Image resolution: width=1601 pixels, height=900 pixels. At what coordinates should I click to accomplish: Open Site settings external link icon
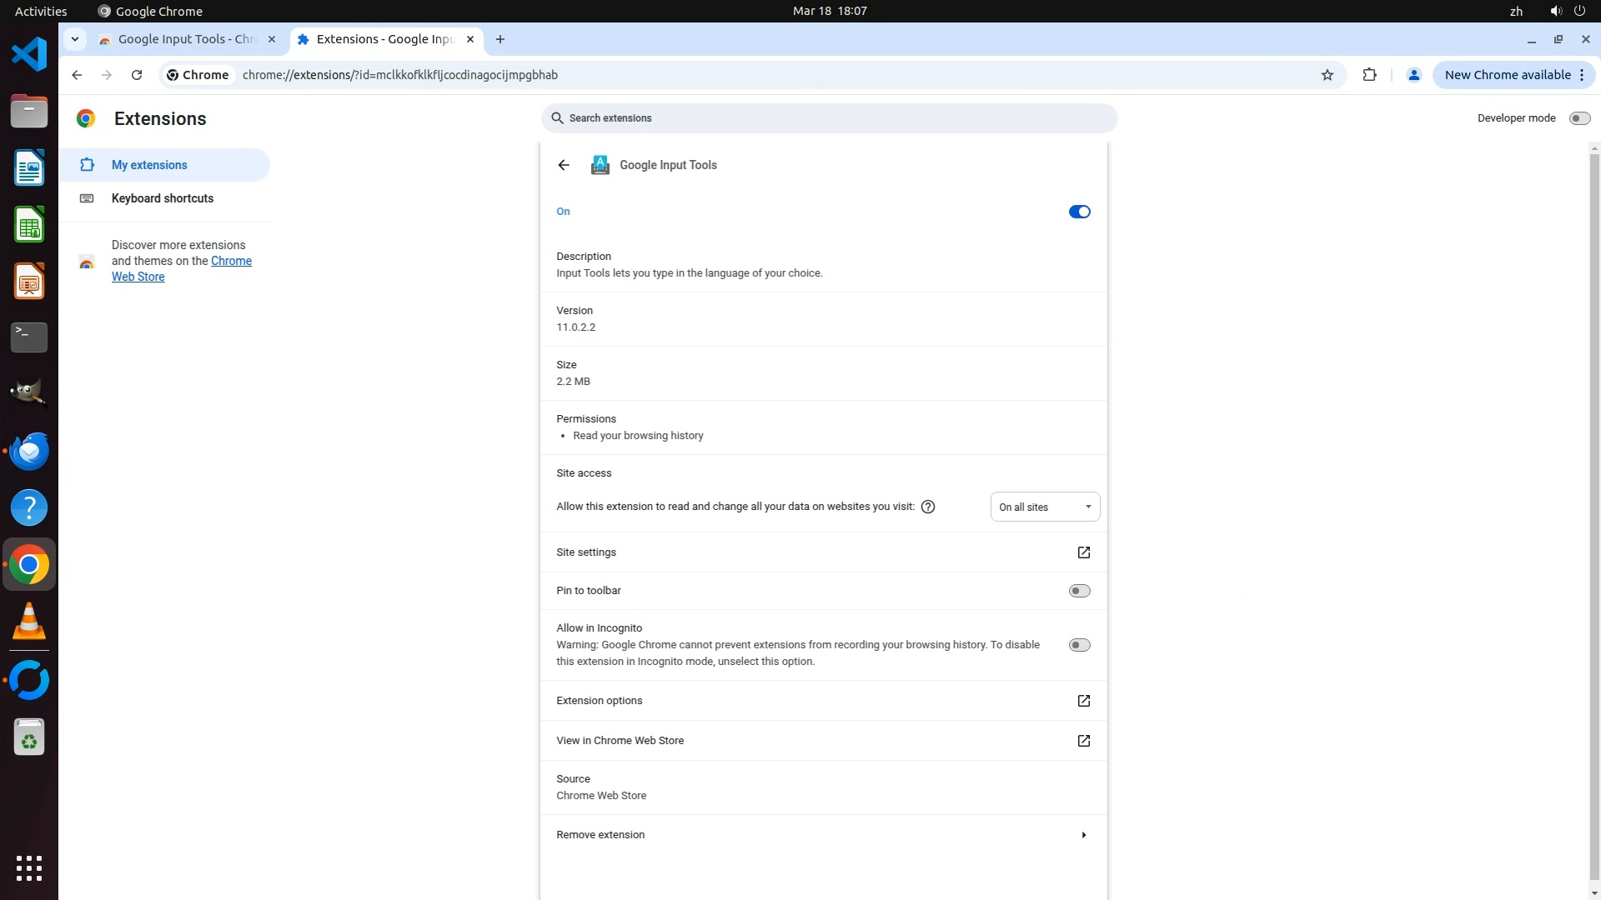point(1083,552)
